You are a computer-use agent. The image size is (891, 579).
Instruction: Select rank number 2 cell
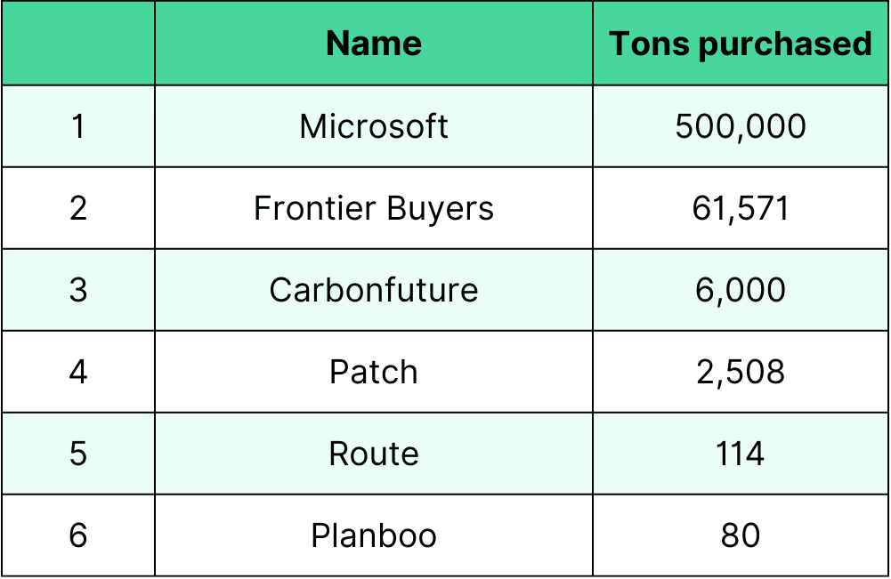point(78,208)
